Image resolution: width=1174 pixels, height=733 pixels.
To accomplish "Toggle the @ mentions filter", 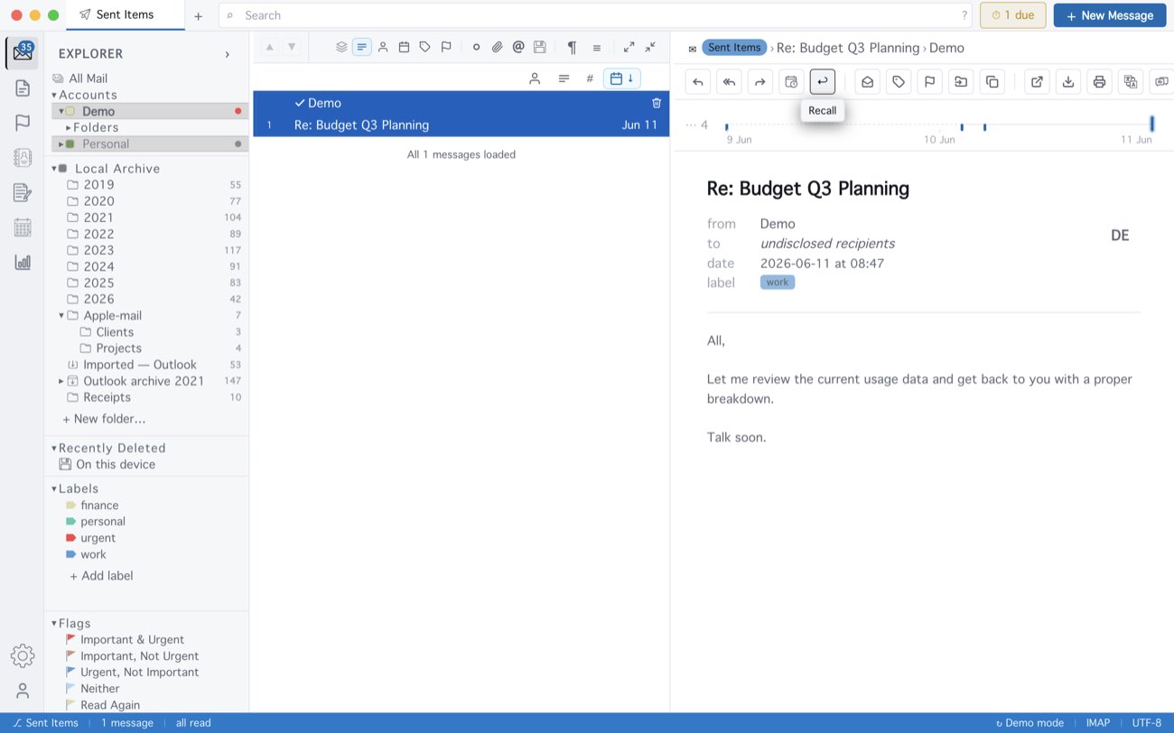I will click(518, 47).
